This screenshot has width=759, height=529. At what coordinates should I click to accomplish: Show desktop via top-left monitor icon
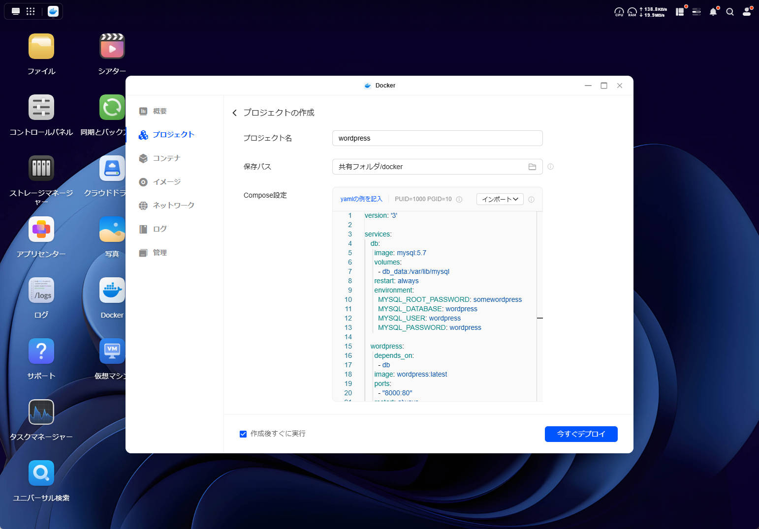[16, 11]
